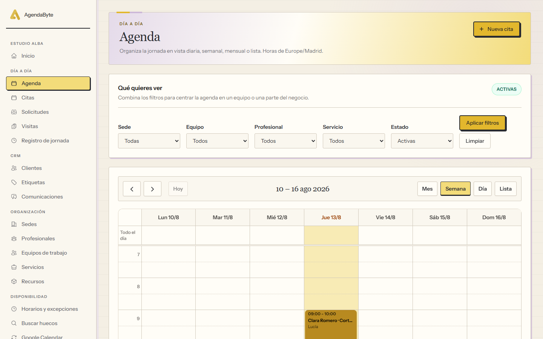
Task: Click the Dom 16/8 column header
Action: click(494, 217)
